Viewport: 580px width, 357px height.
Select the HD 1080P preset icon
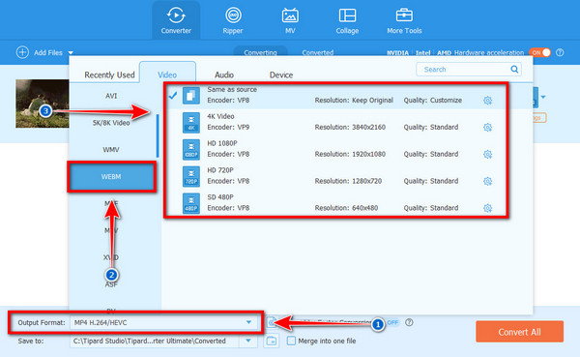click(x=191, y=150)
